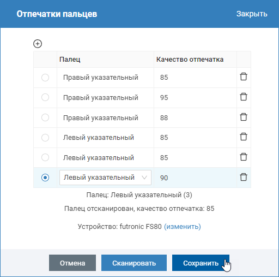The height and width of the screenshot is (277, 279).
Task: Click dropdown chevron arrow in selected row
Action: click(144, 178)
